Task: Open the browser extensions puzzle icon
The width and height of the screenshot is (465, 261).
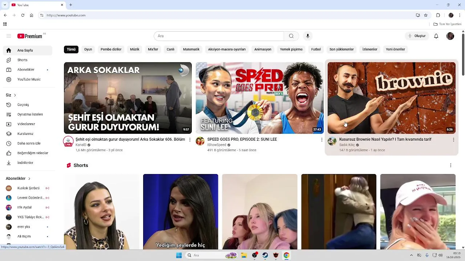Action: click(x=438, y=15)
